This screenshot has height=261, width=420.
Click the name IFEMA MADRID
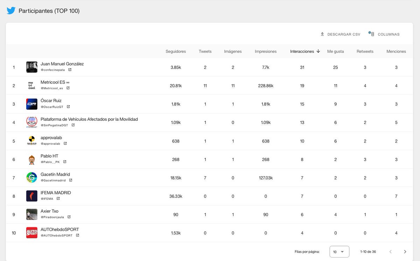point(56,193)
